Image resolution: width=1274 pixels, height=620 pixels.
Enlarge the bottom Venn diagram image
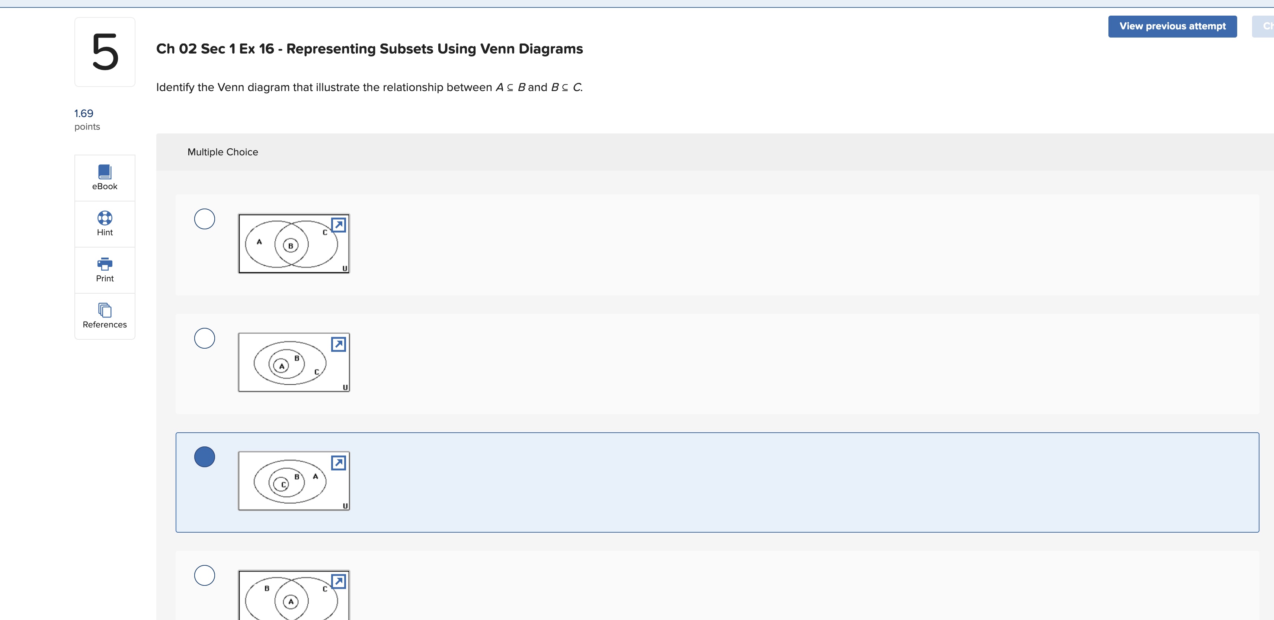(338, 581)
